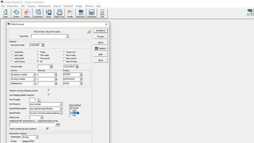Expand the Customer number sort dropdown
The width and height of the screenshot is (254, 143).
tap(35, 75)
